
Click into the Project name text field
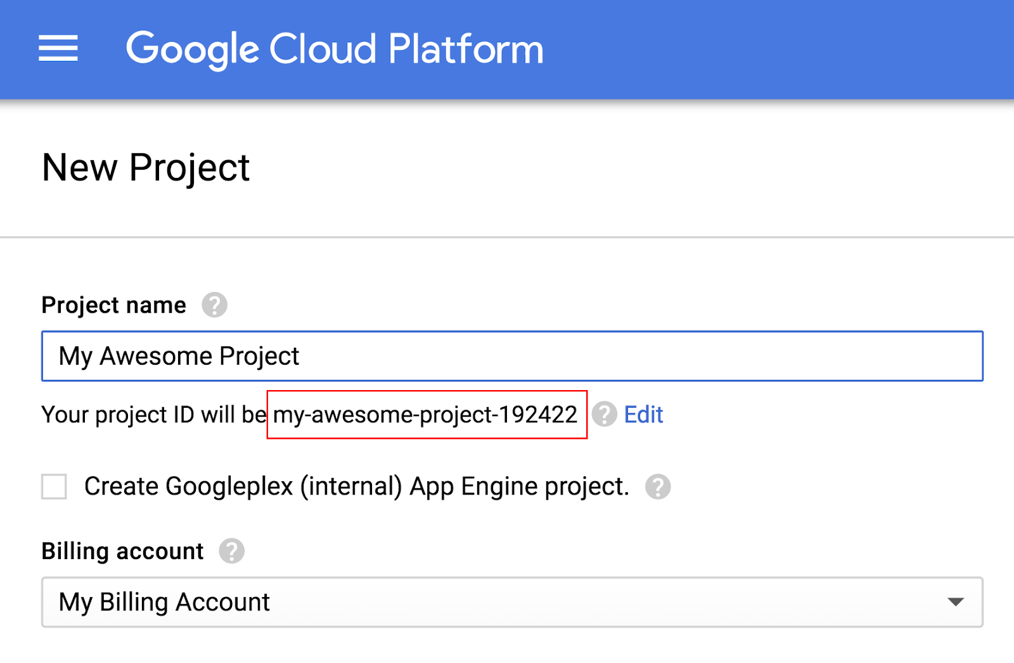[x=512, y=356]
